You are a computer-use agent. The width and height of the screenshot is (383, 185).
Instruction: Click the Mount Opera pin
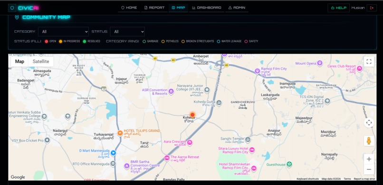tap(320, 64)
